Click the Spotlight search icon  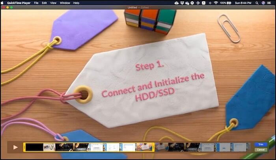(256, 3)
